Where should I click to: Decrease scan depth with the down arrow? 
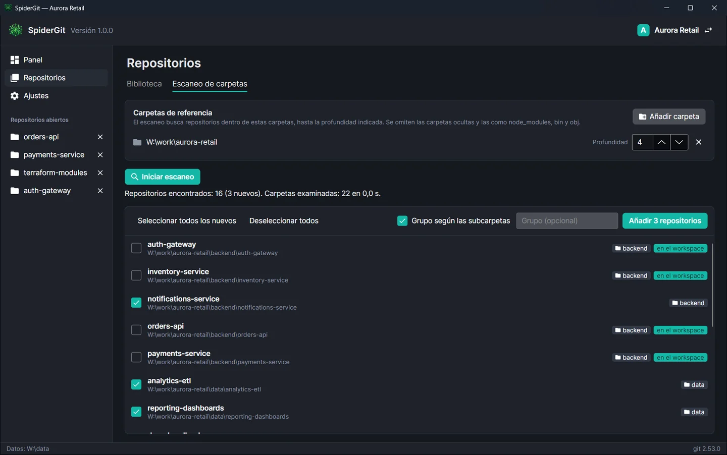(679, 142)
